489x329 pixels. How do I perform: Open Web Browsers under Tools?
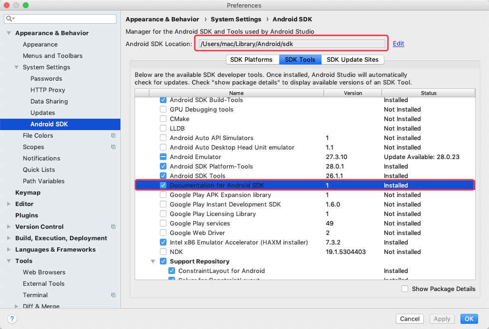click(x=44, y=273)
